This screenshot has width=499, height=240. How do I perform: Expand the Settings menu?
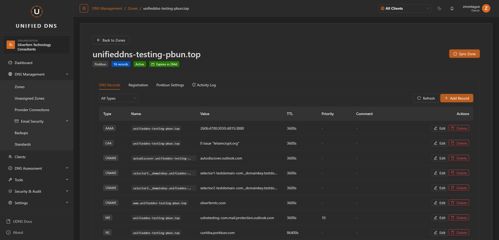pos(36,203)
